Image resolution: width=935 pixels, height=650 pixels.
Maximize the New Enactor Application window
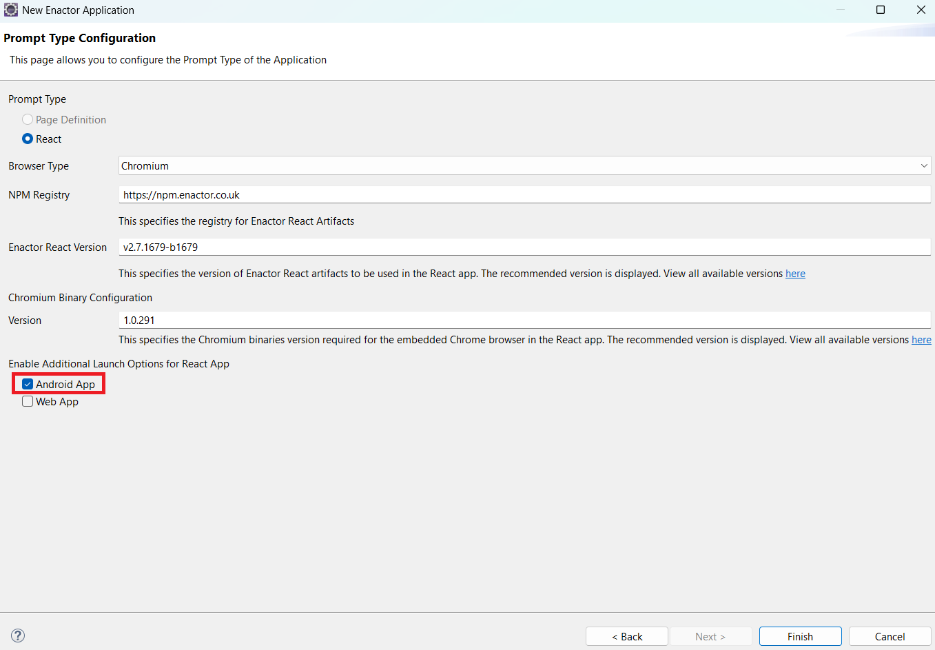881,10
